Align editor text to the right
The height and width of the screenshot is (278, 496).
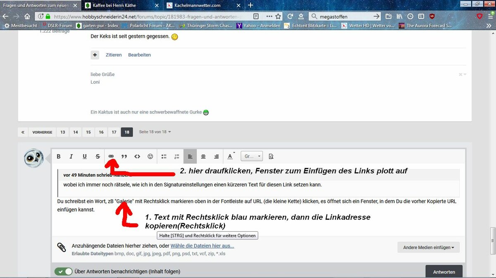coord(216,156)
